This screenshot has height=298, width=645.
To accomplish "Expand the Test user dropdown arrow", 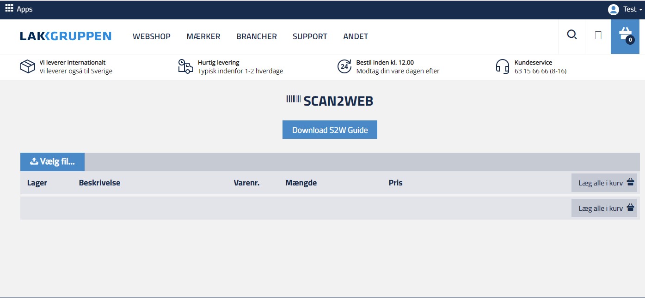I will coord(641,10).
